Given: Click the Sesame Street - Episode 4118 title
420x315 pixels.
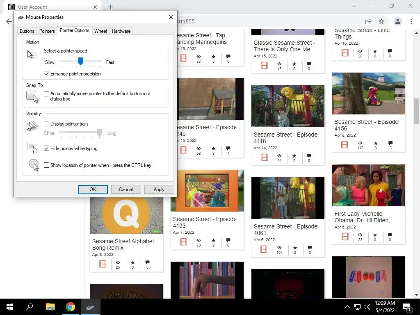Looking at the screenshot, I should (x=285, y=138).
